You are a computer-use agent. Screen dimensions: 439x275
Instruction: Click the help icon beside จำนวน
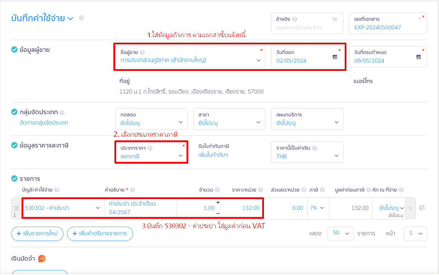[x=217, y=190]
